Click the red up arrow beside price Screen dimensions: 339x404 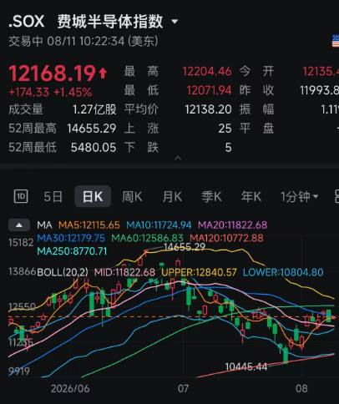(x=103, y=73)
